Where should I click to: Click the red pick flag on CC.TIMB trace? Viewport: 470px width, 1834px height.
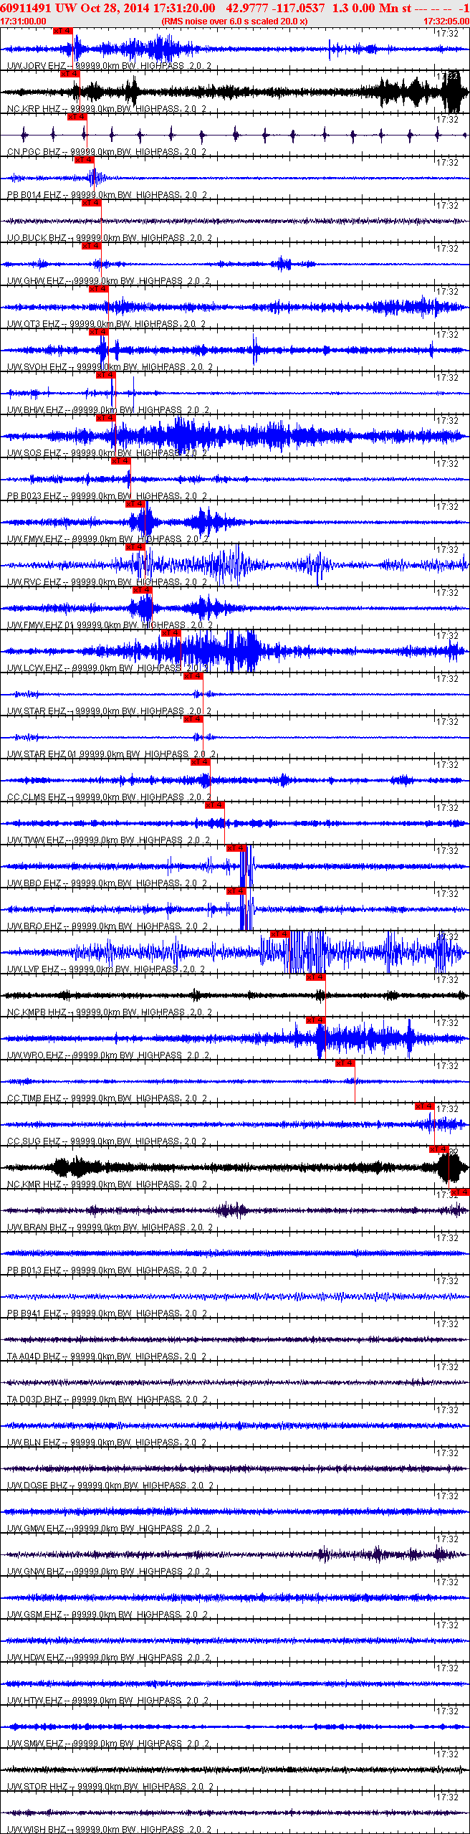point(345,1063)
